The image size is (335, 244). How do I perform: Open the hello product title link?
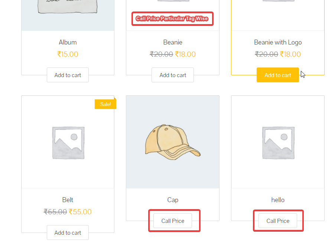point(278,200)
